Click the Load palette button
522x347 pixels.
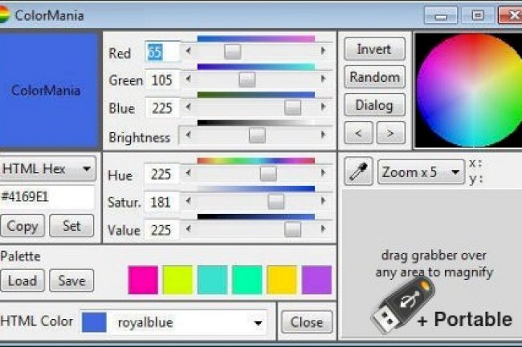point(22,280)
